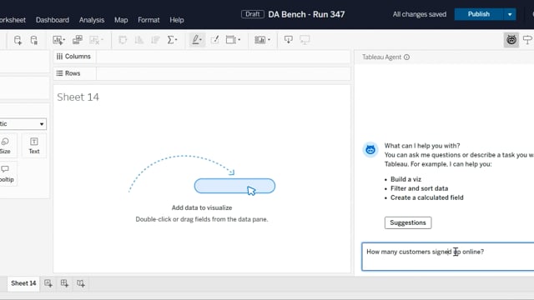Image resolution: width=534 pixels, height=300 pixels.
Task: Open the Map menu
Action: click(x=121, y=20)
